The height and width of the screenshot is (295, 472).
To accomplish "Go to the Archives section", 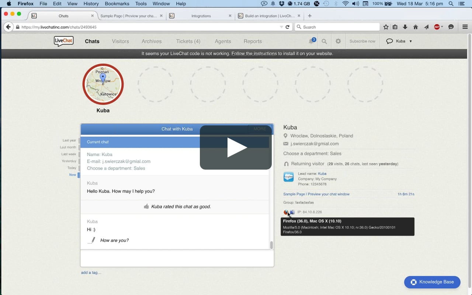I will [x=152, y=41].
